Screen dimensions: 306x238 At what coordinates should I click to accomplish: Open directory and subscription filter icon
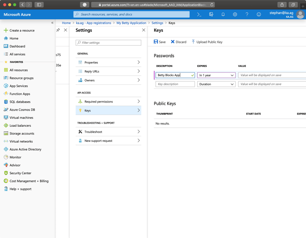click(211, 15)
